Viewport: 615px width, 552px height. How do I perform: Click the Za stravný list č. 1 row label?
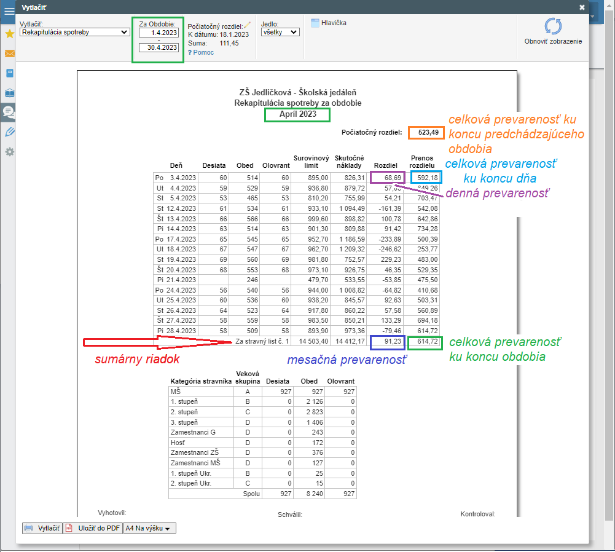262,341
